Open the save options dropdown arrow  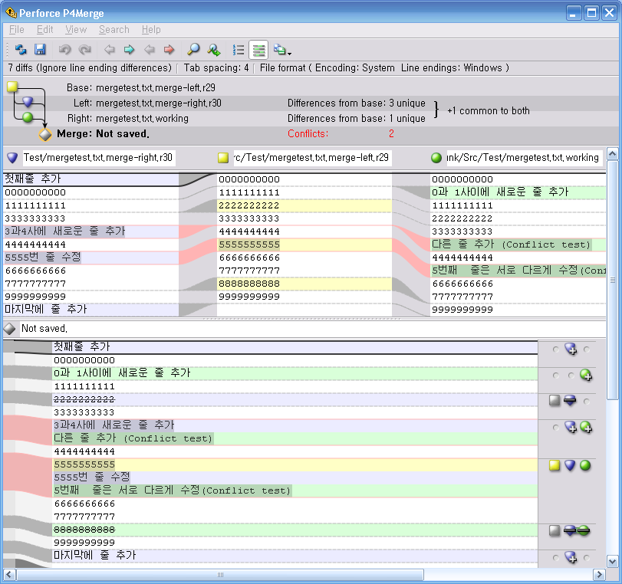(x=289, y=52)
